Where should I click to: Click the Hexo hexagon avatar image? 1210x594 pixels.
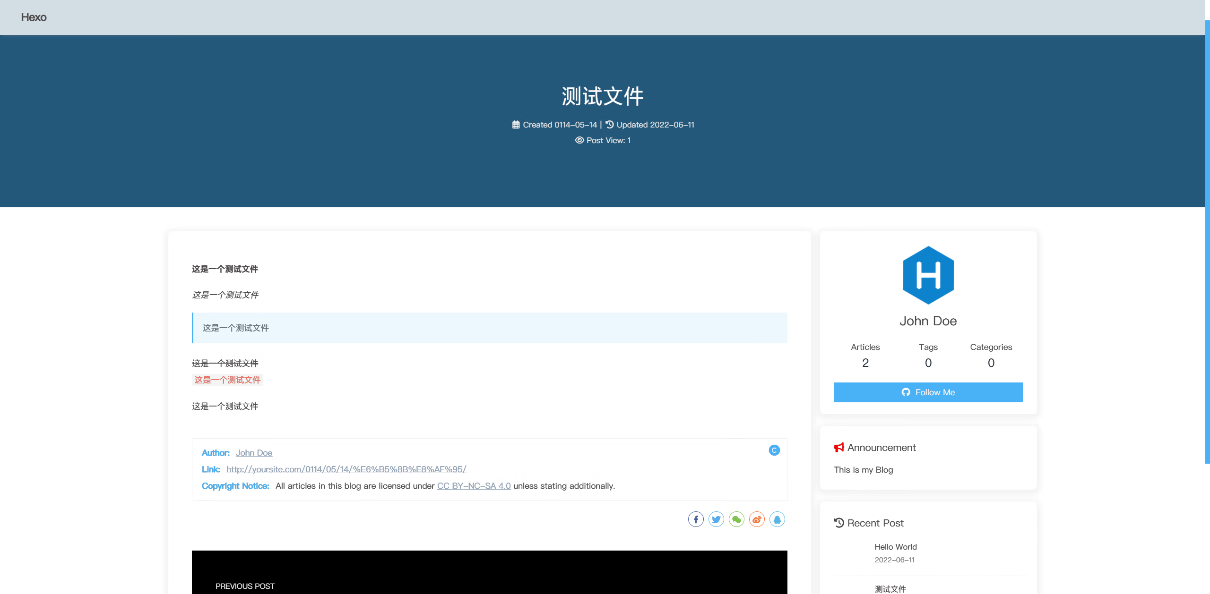[x=928, y=275]
